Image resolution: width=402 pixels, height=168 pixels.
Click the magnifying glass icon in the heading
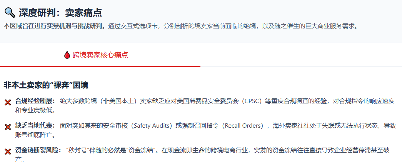coord(10,13)
